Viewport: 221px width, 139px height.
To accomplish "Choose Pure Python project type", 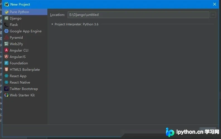I will (x=19, y=12).
